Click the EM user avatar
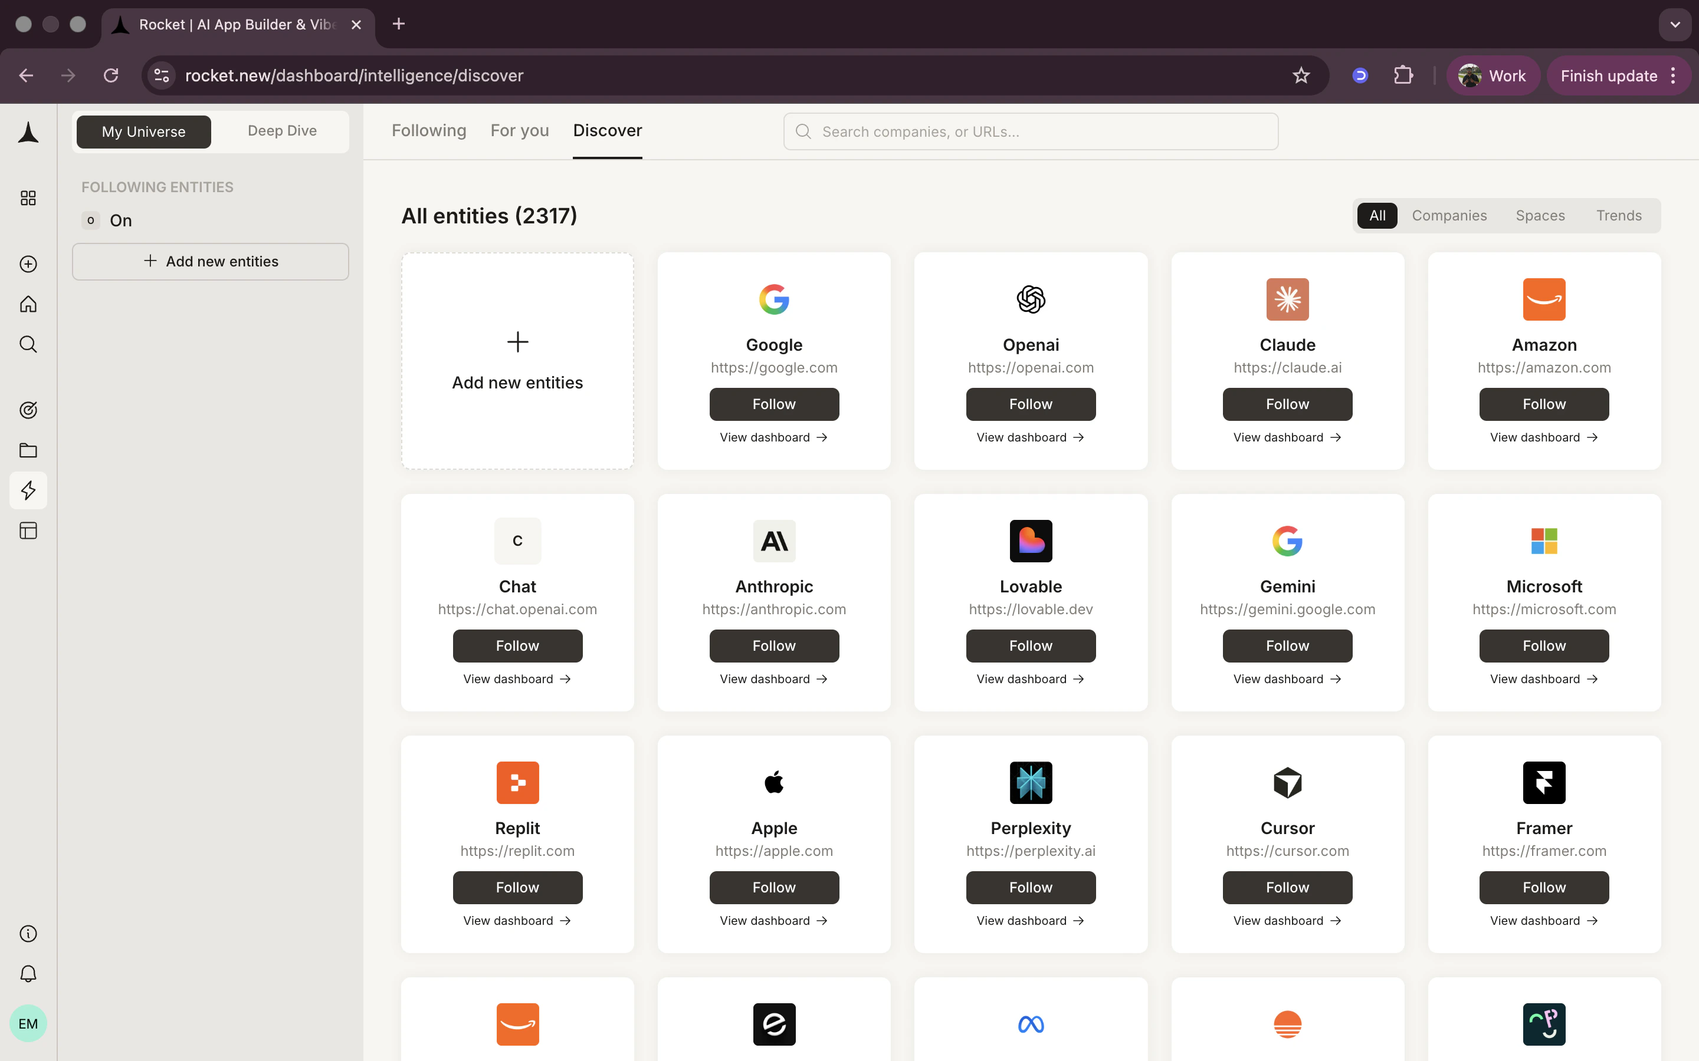 (28, 1023)
